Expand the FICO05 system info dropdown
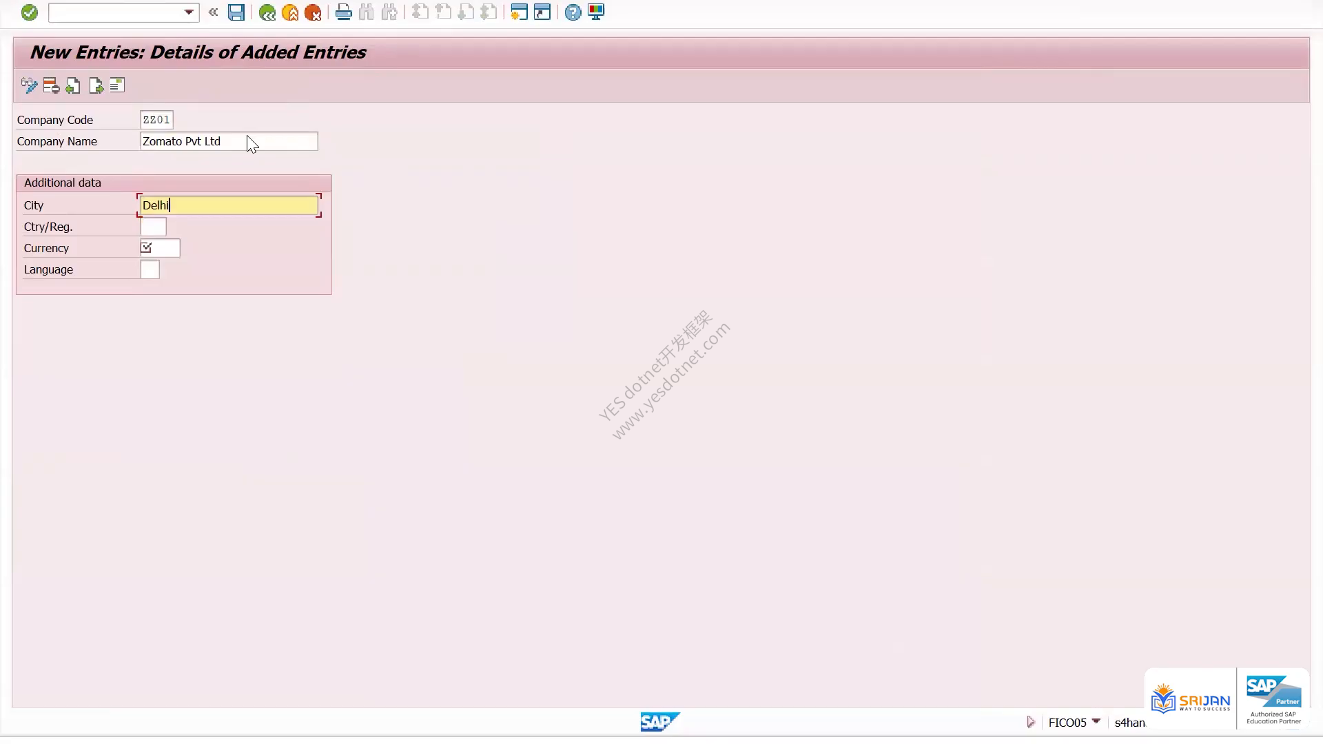 pos(1096,721)
